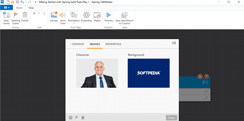Redo the last action

tap(29, 2)
